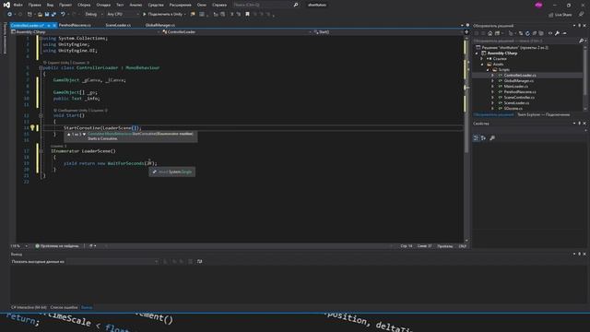Viewport: 590px width, 332px height.
Task: Collapse the Assets folder in Solution Explorer
Action: (483, 65)
